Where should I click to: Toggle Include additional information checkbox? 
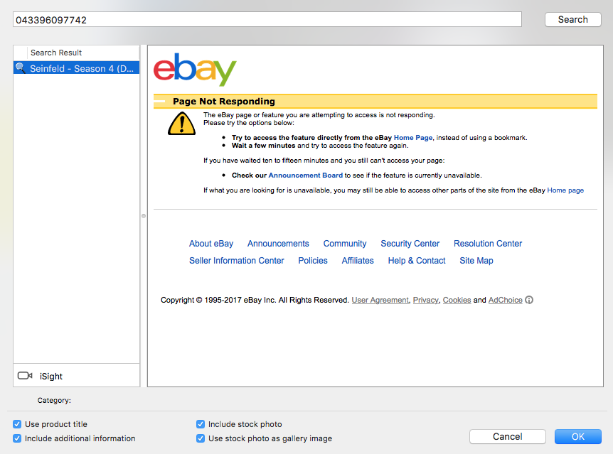tap(17, 438)
